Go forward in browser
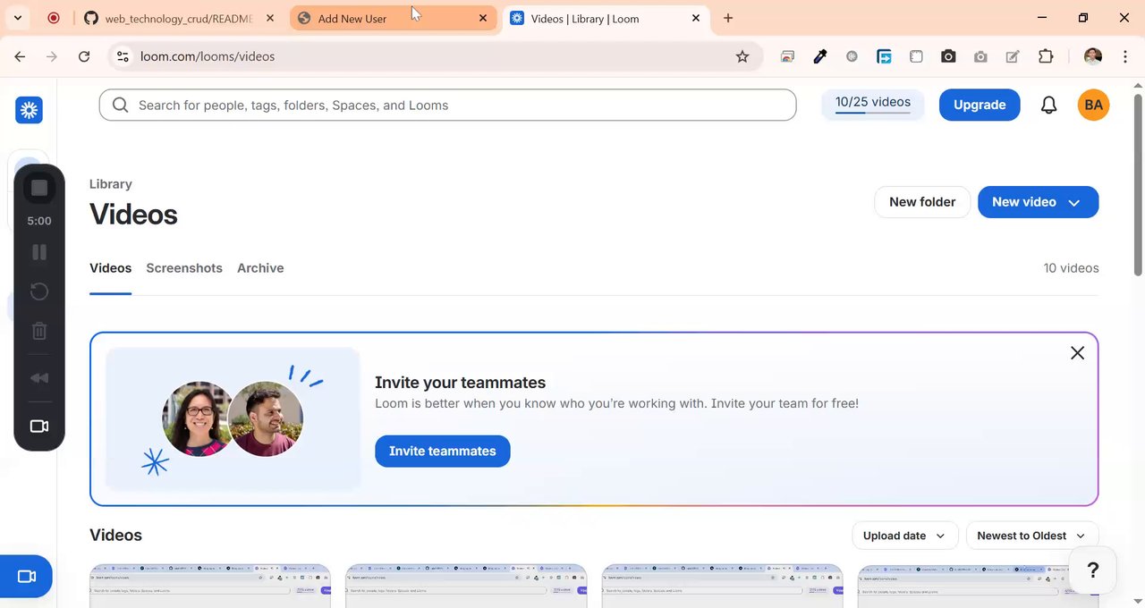Viewport: 1145px width, 608px height. [52, 56]
